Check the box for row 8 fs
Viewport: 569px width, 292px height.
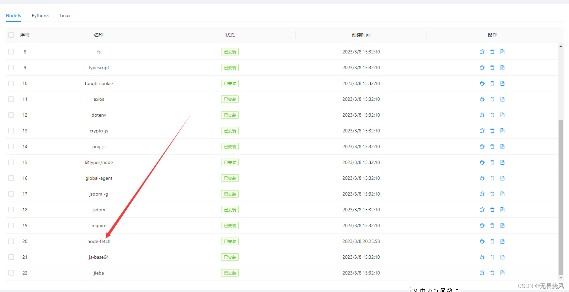coord(11,52)
